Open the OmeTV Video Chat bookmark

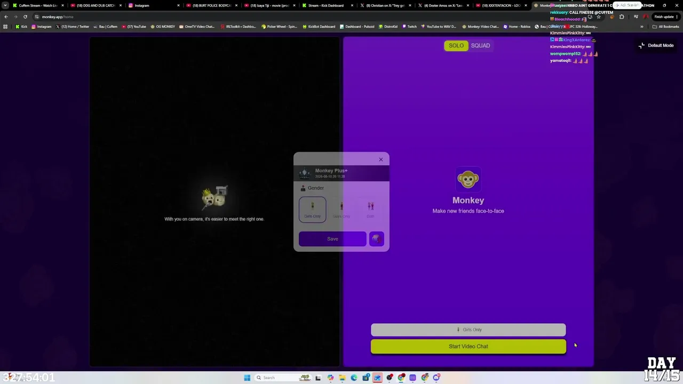(197, 27)
